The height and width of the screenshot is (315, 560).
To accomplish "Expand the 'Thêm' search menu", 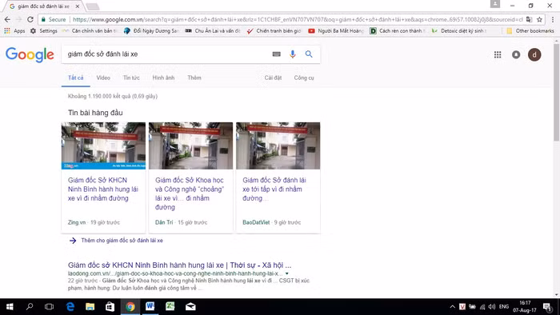I will tap(194, 78).
